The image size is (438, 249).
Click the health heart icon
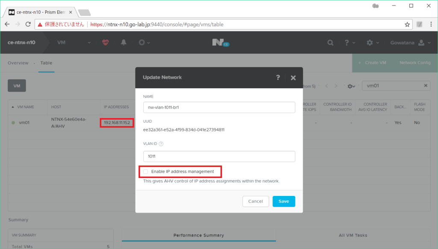click(105, 42)
